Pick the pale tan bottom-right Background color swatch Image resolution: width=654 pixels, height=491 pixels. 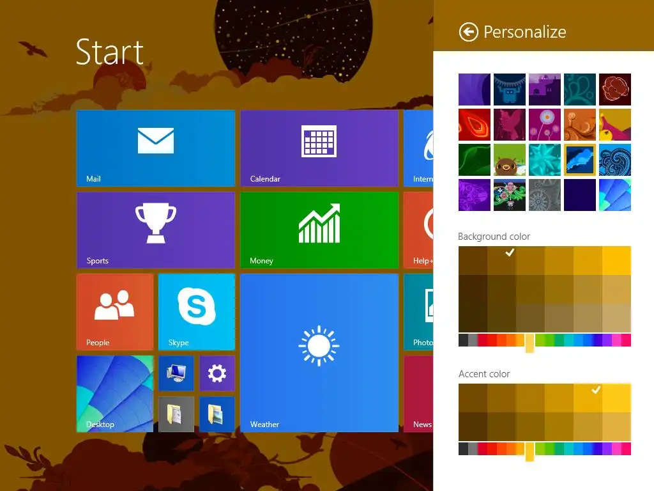616,318
